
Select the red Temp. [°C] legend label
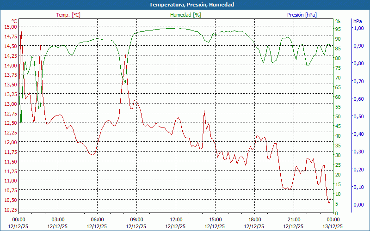click(x=68, y=15)
